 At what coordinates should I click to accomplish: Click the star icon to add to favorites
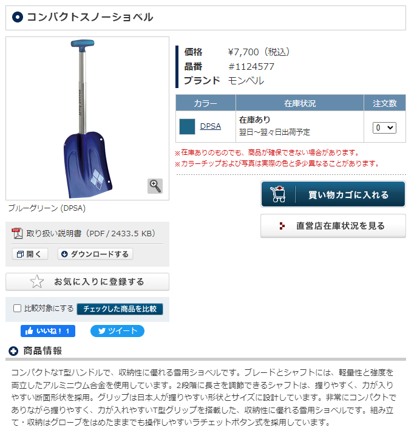pos(37,281)
